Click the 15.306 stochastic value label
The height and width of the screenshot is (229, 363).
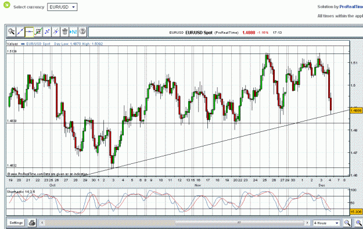click(x=356, y=212)
